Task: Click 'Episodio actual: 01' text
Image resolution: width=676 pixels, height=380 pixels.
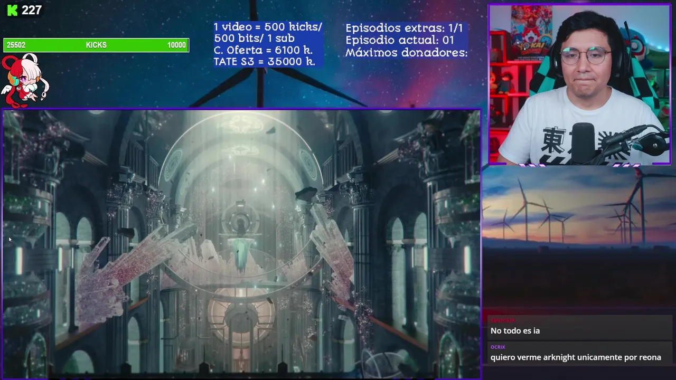Action: [400, 40]
